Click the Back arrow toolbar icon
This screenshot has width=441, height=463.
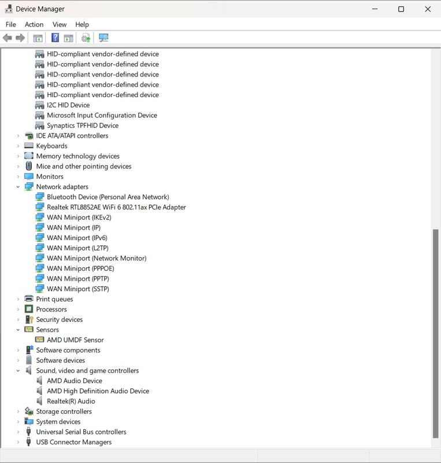(8, 38)
